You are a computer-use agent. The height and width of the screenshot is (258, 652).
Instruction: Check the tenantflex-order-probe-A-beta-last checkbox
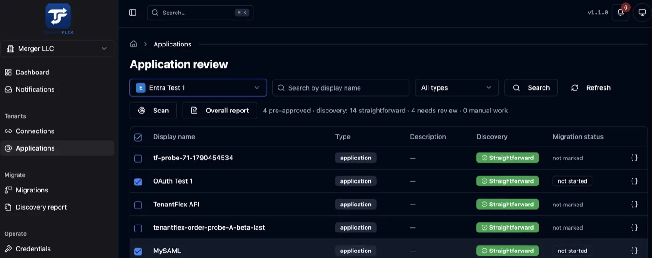138,228
